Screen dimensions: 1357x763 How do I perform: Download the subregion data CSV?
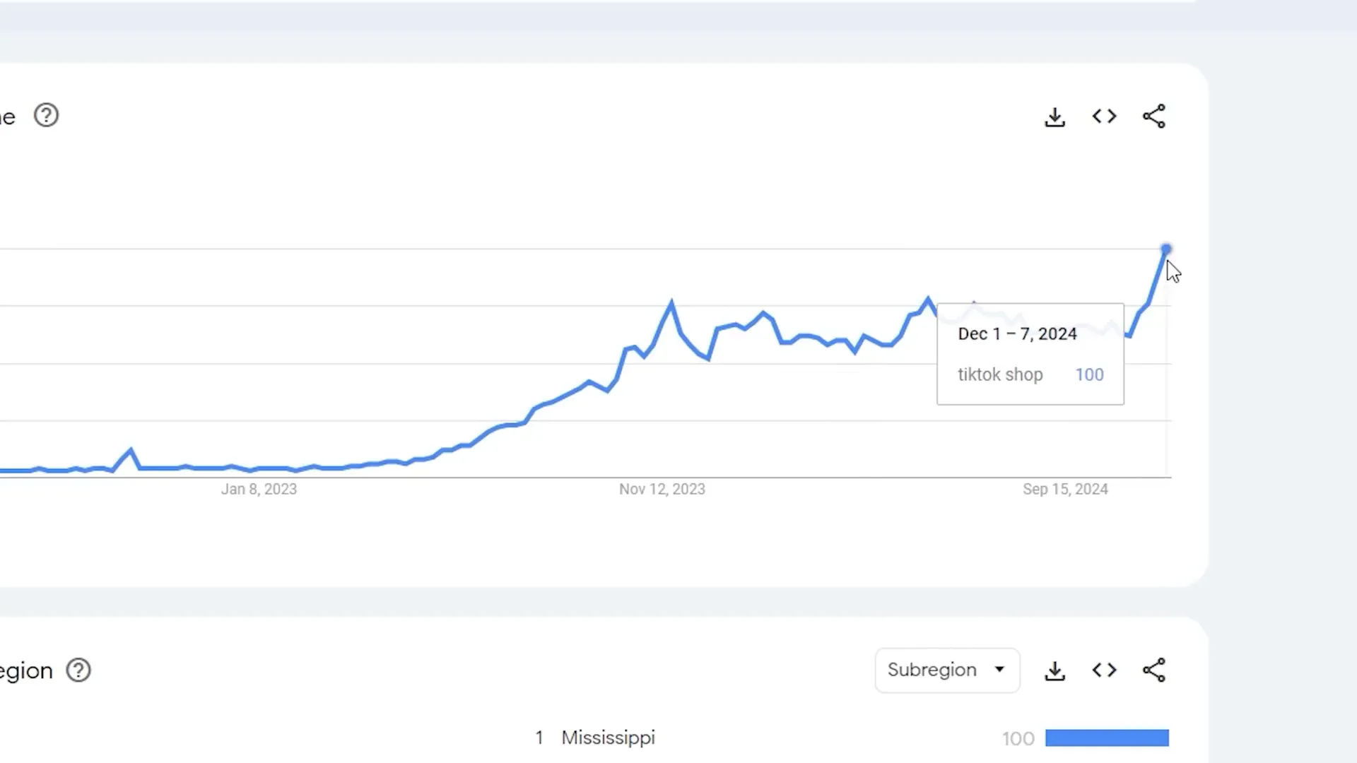pos(1055,670)
